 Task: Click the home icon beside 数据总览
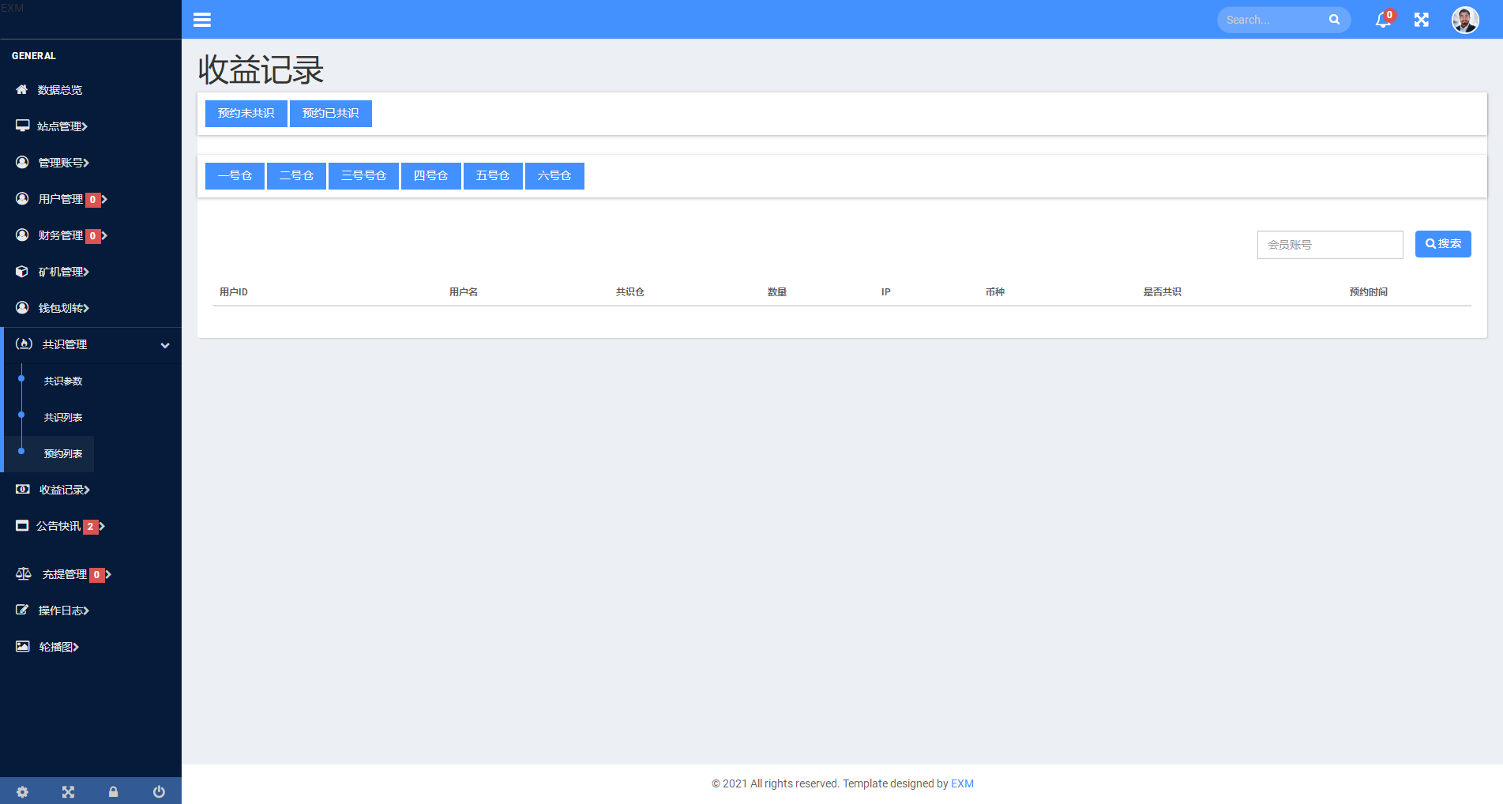[22, 90]
